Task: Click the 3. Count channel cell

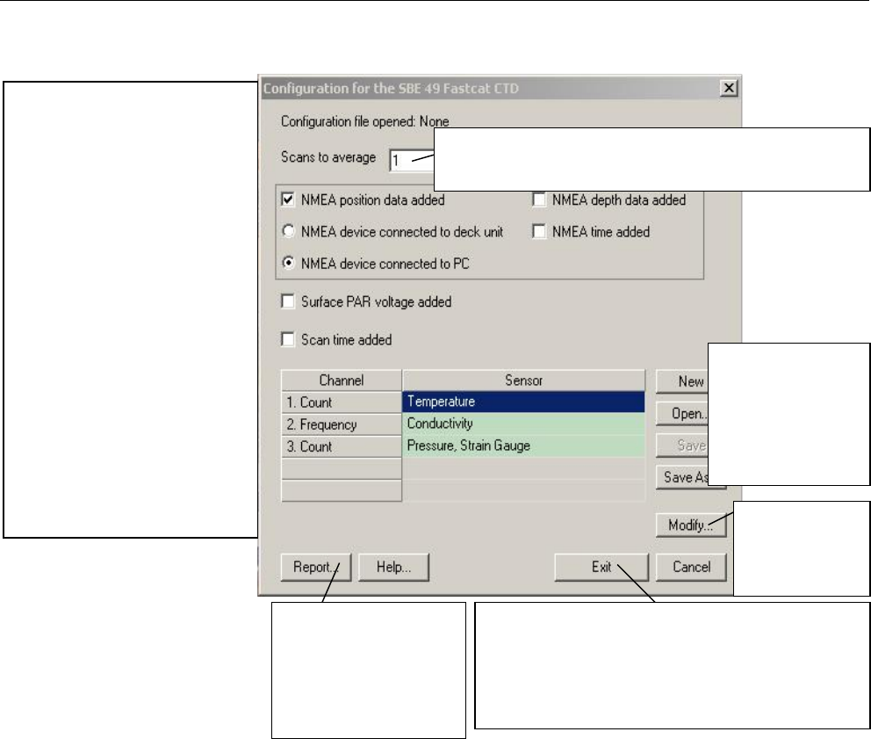Action: click(341, 446)
